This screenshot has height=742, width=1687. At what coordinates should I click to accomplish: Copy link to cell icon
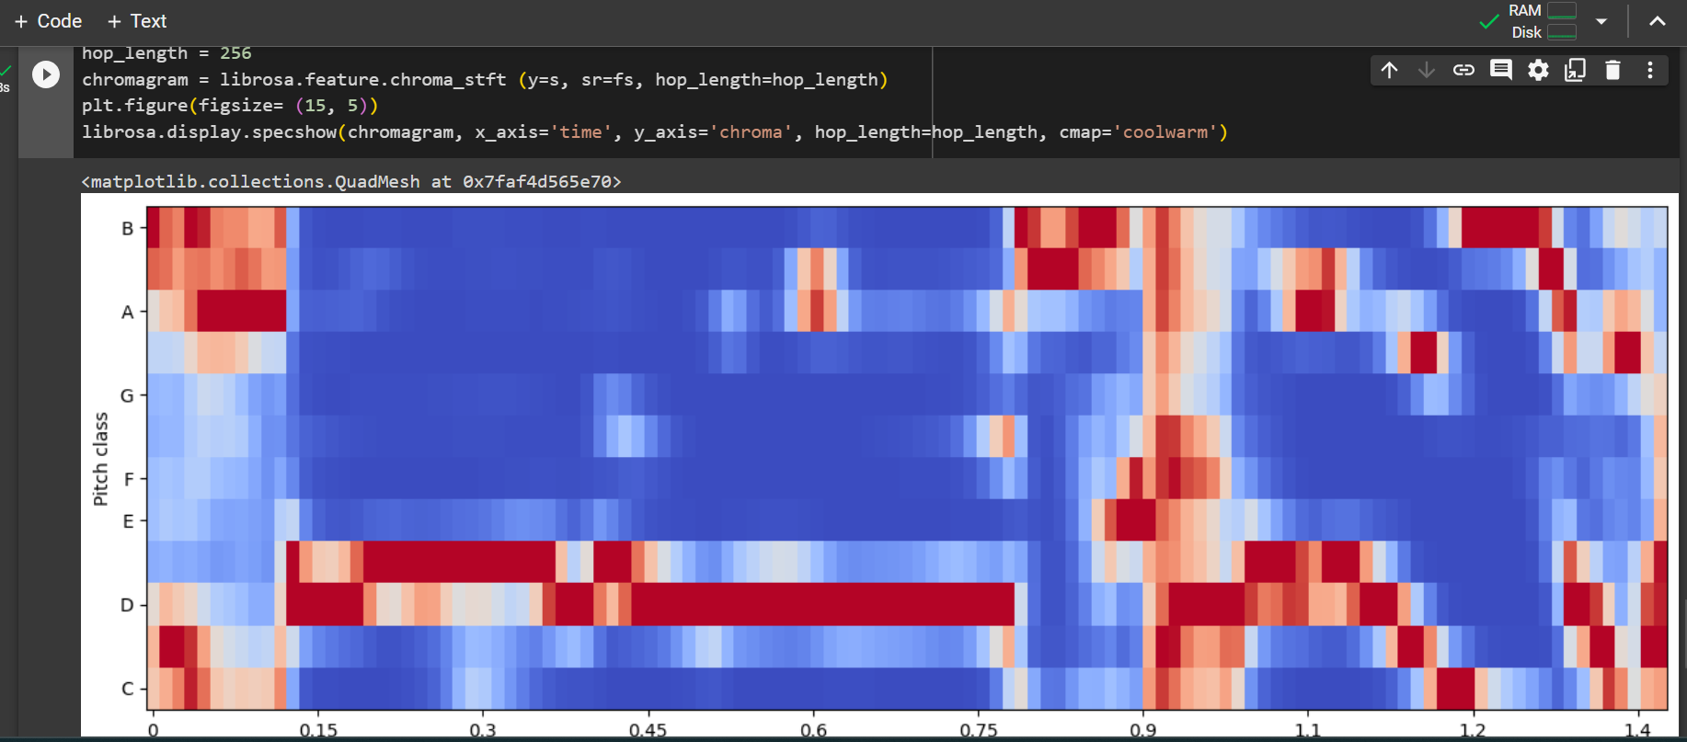[1463, 70]
